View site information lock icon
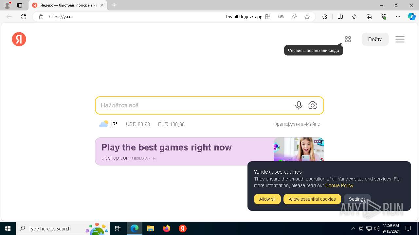 41,17
